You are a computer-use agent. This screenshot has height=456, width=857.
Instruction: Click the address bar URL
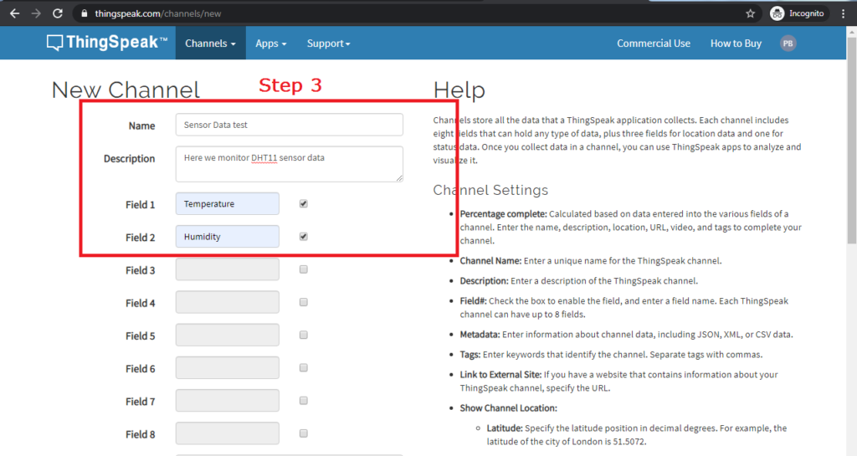(x=158, y=13)
